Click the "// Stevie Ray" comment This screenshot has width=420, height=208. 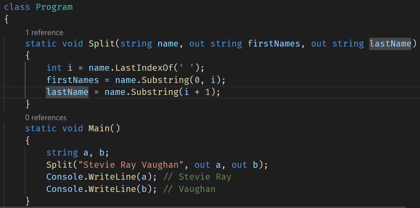coord(197,177)
